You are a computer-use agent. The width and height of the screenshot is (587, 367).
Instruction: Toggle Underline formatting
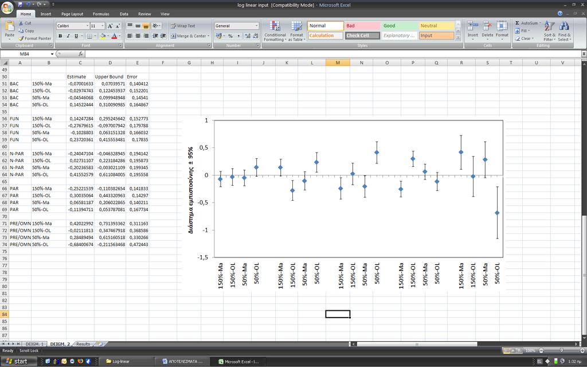click(x=76, y=36)
